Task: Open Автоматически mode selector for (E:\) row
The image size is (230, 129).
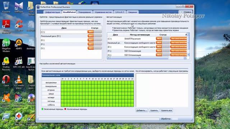Action: (x=179, y=47)
